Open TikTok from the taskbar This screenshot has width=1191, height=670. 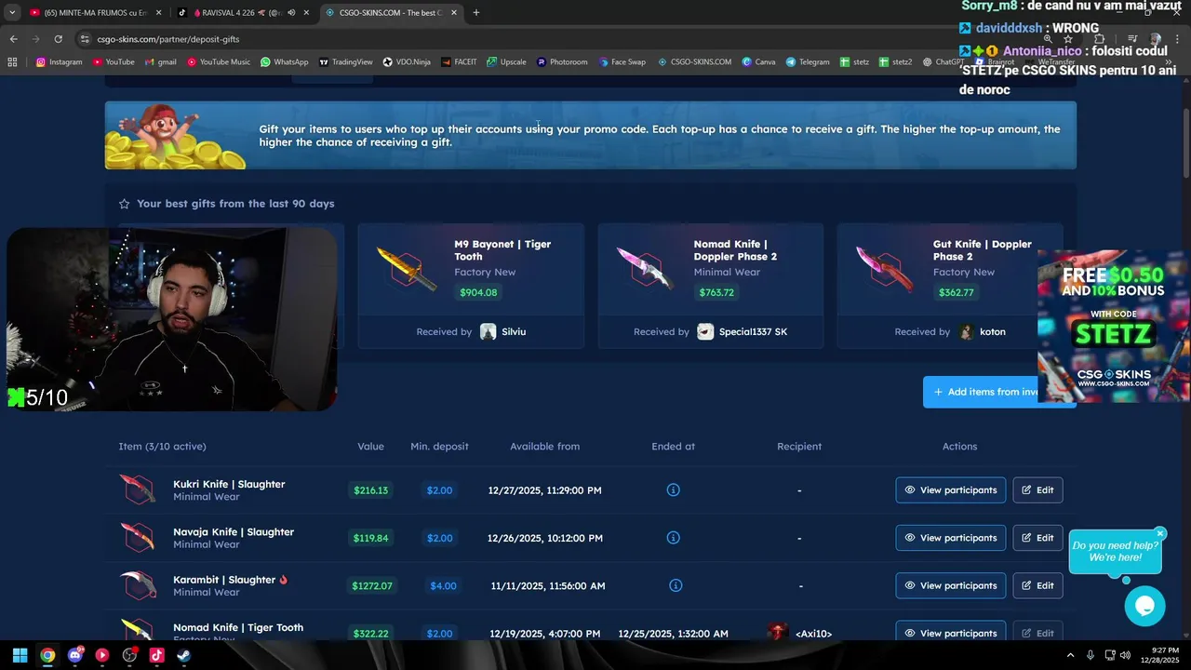(156, 655)
